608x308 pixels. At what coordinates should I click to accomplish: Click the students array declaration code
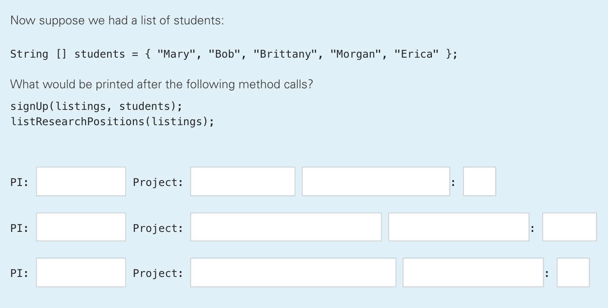(234, 54)
